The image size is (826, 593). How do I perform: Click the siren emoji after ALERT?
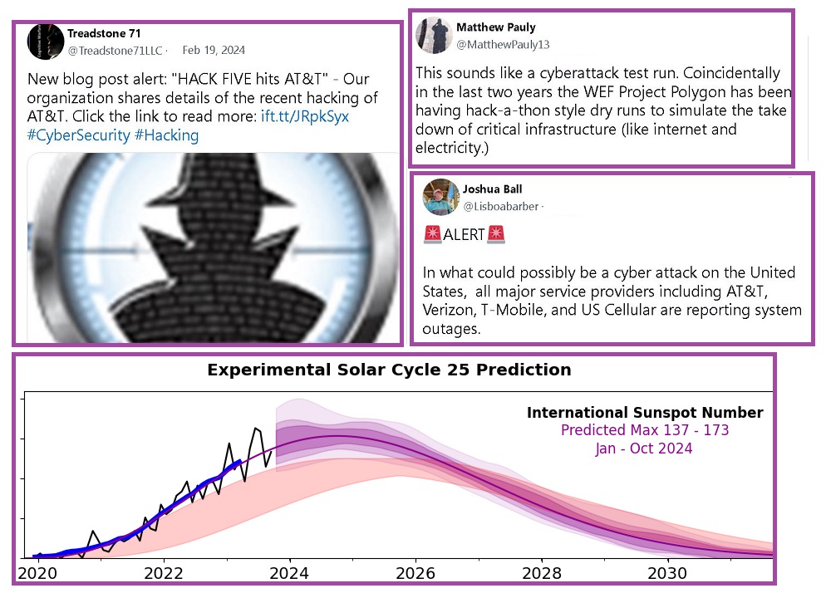coord(495,235)
